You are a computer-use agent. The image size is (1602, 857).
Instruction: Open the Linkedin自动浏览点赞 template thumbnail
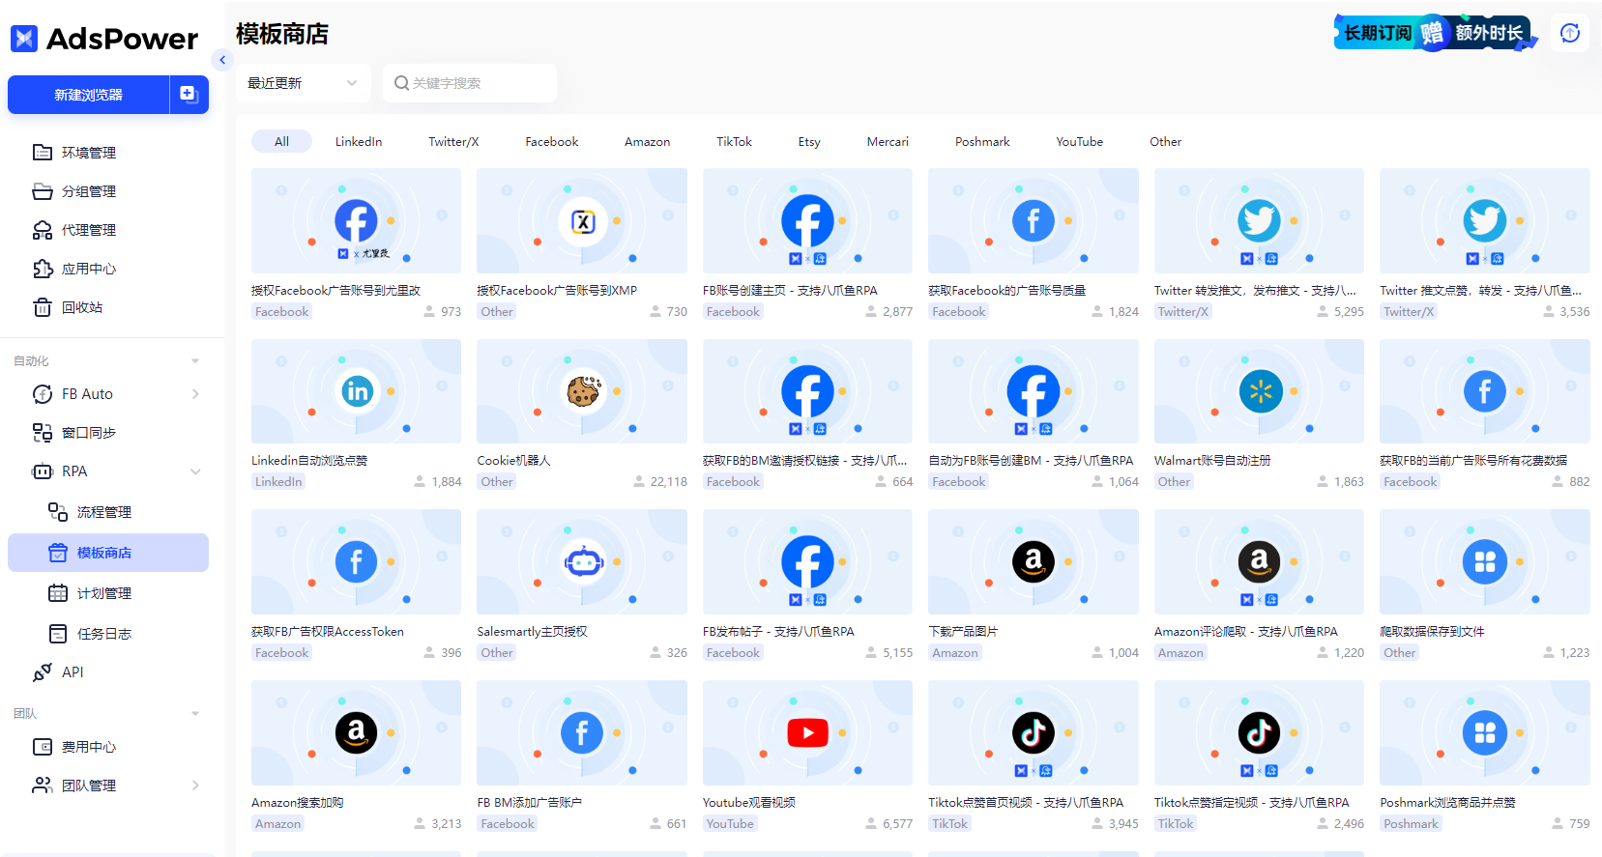pos(356,391)
